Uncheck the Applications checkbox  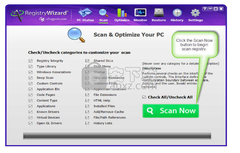(31, 106)
